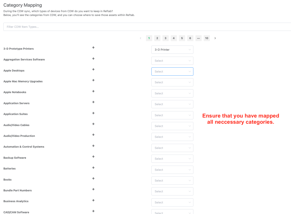Click the Bundle Part Numbers label
291x214 pixels.
coord(18,190)
